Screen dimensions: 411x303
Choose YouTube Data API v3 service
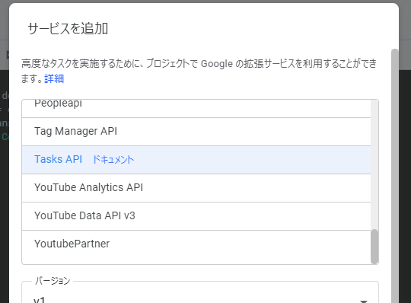[x=196, y=216]
